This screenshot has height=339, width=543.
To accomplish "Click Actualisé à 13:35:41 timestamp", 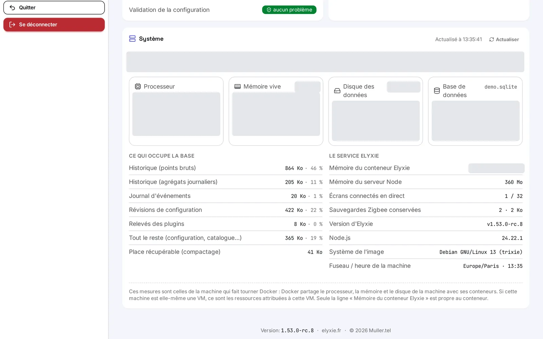I will 458,39.
